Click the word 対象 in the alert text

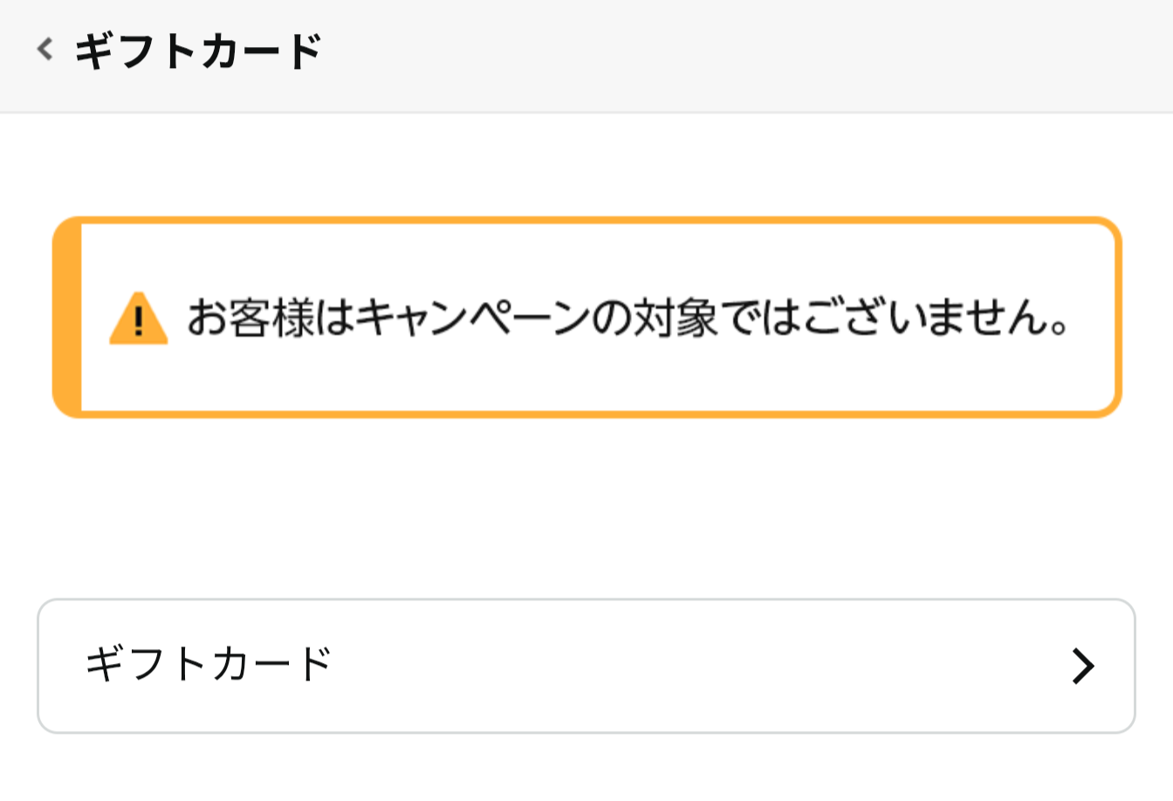676,318
